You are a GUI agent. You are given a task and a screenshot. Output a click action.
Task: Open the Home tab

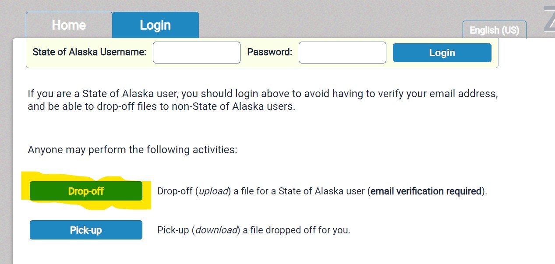pos(69,25)
